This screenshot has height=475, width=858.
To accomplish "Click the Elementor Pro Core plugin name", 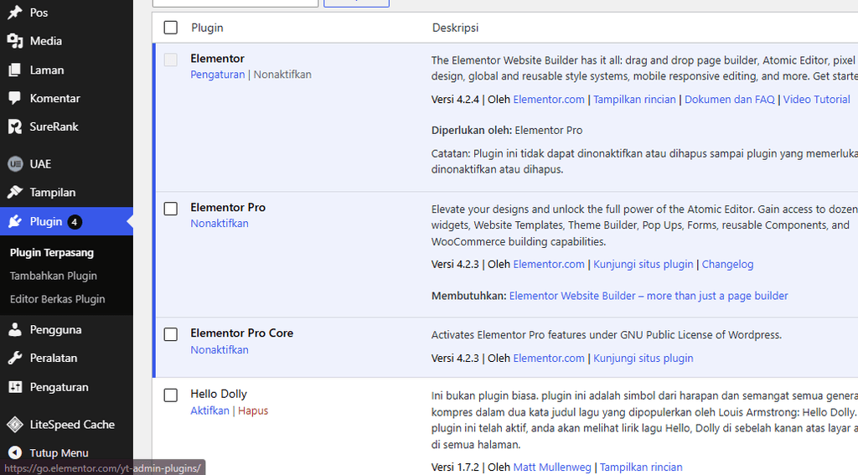I will (242, 333).
